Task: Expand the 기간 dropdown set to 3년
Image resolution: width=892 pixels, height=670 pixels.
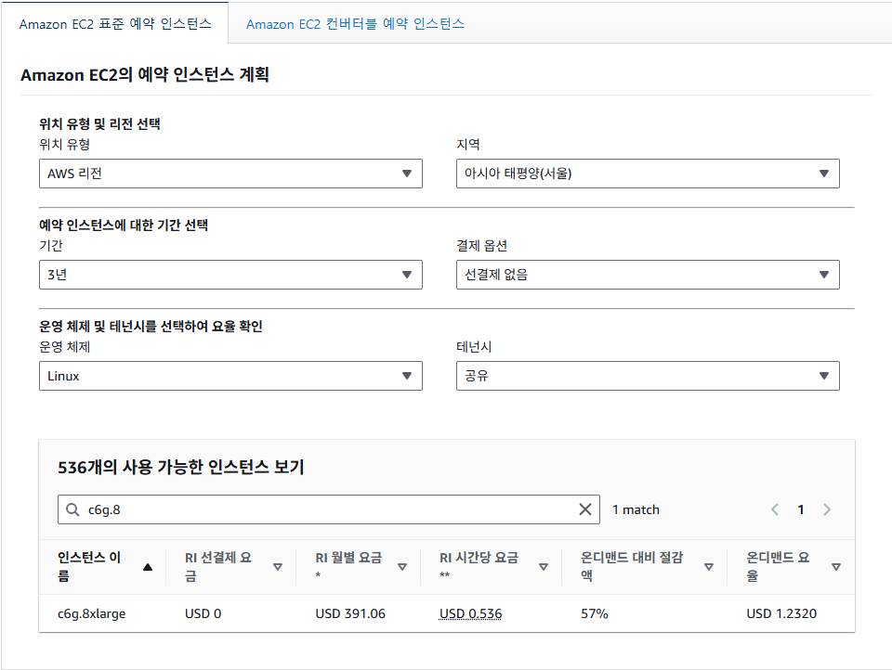Action: [x=230, y=275]
